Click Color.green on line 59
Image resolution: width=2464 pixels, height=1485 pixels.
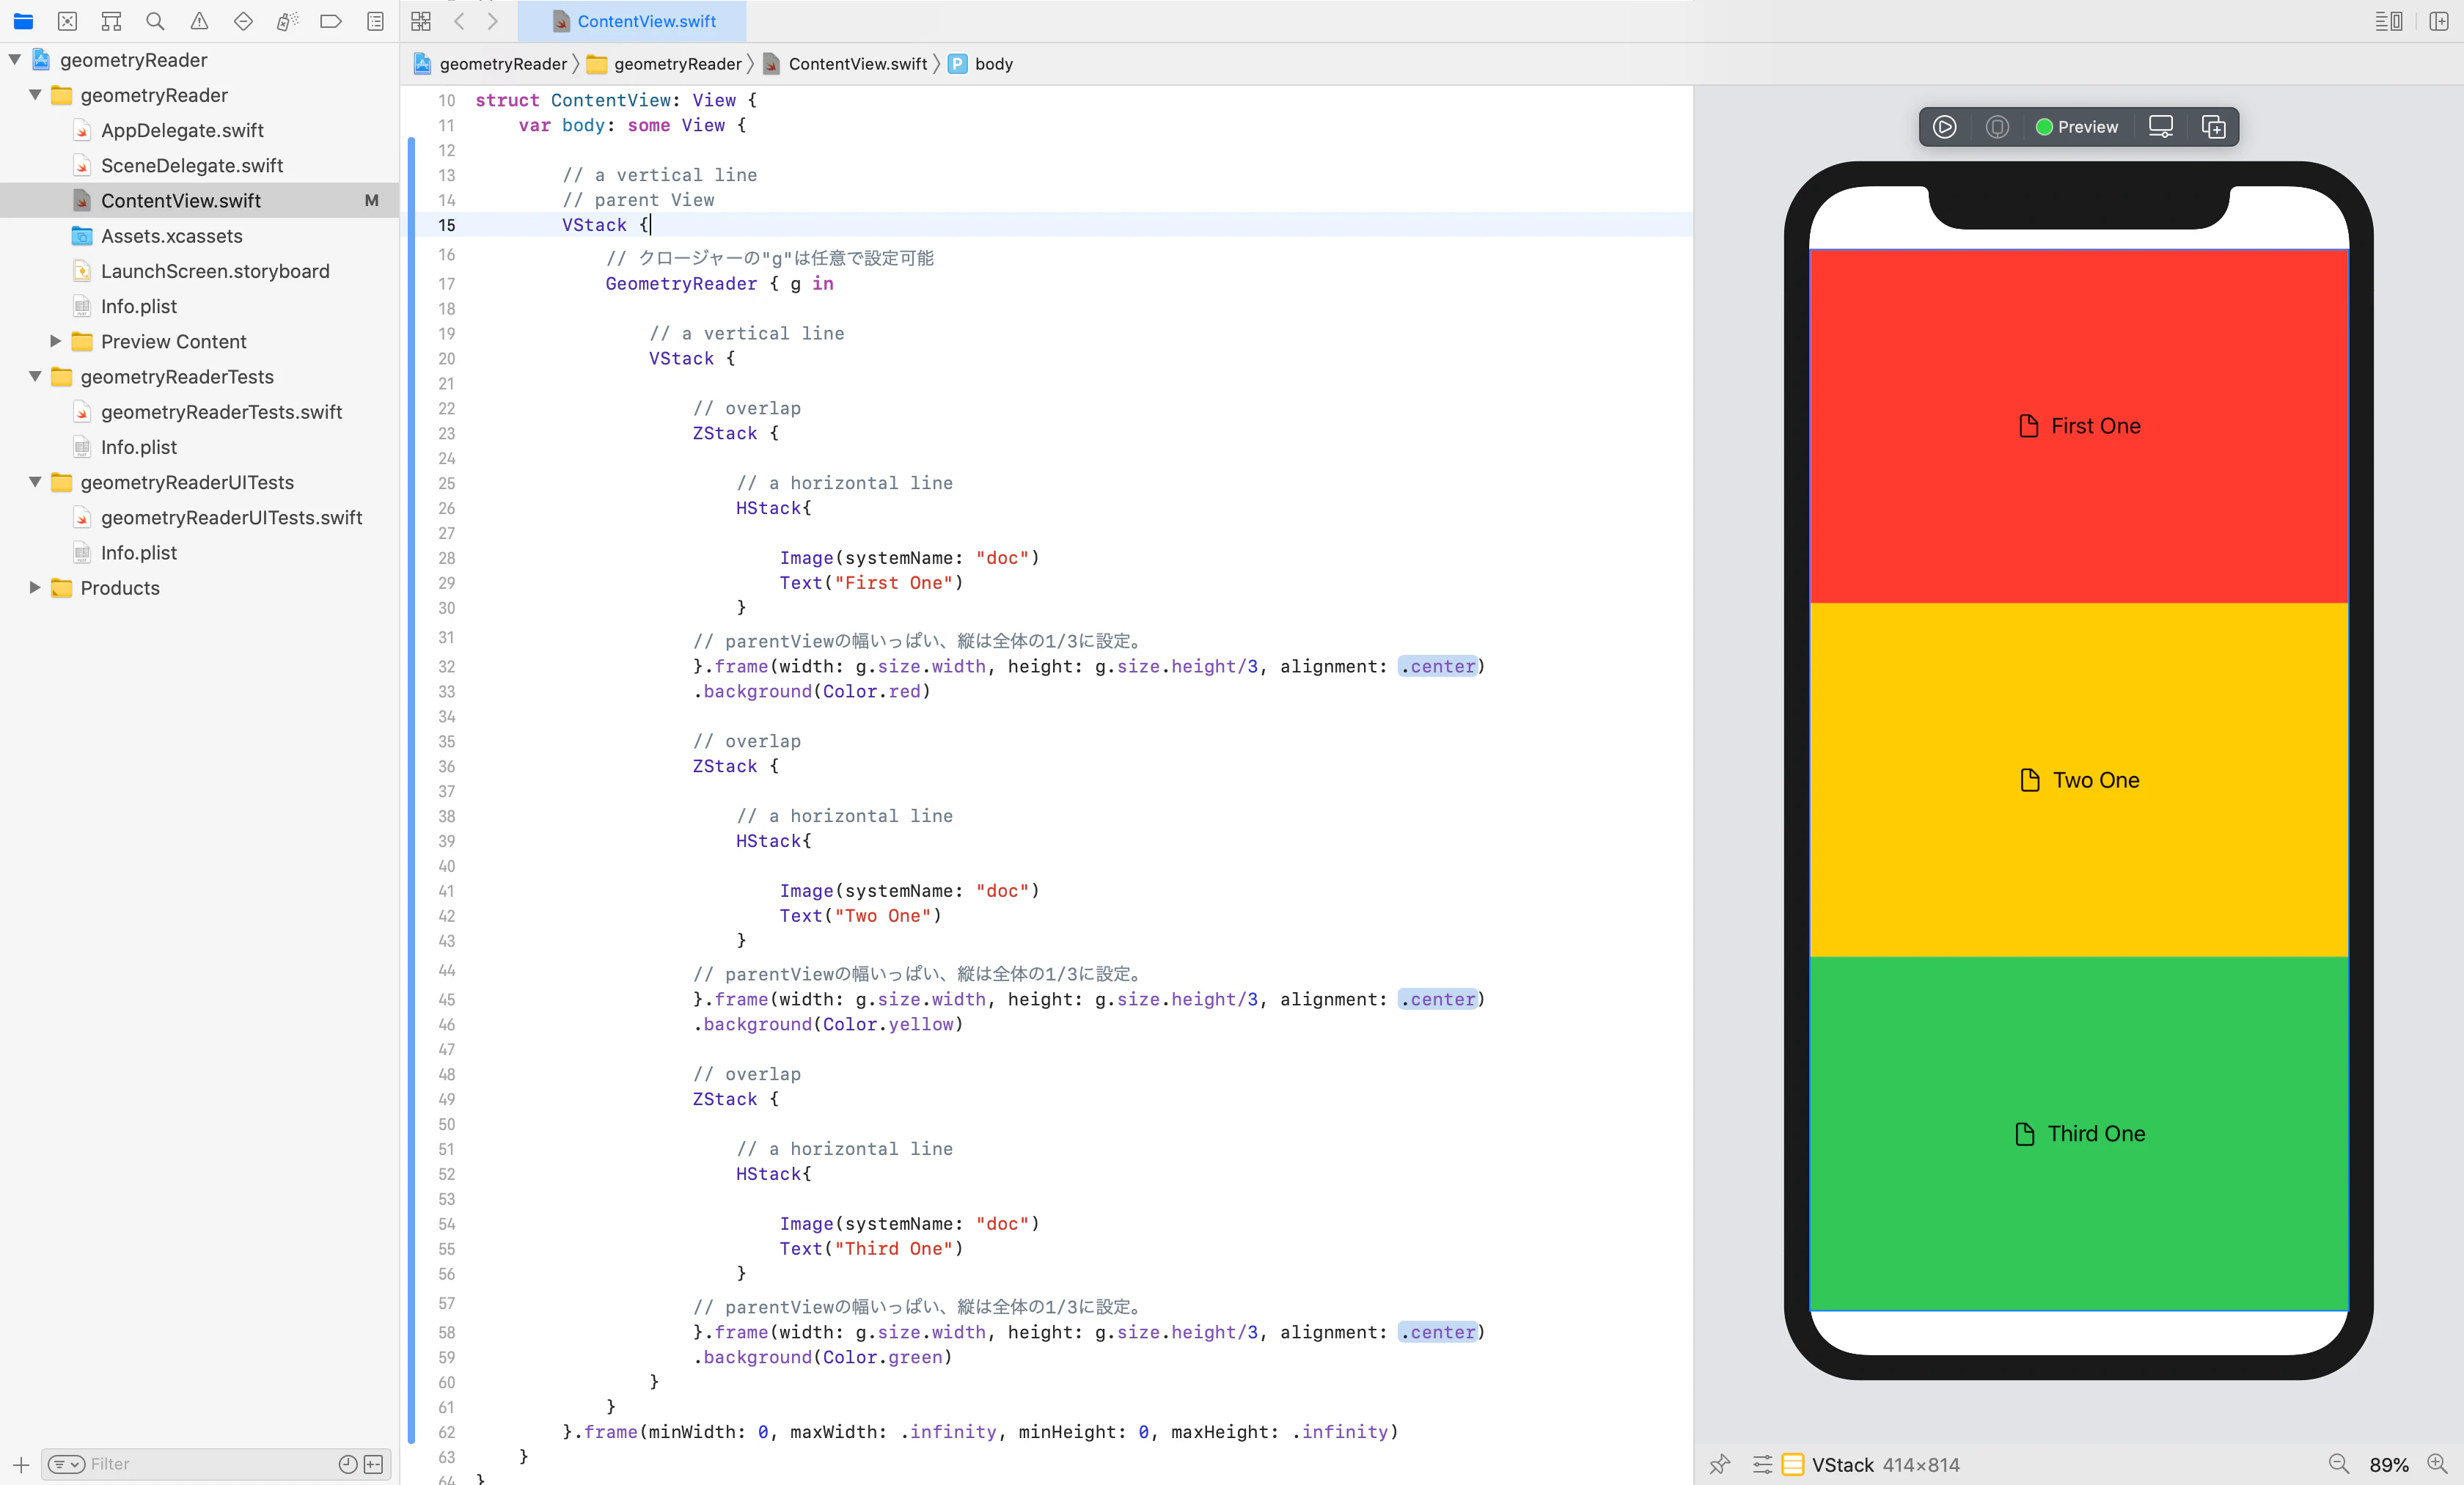pyautogui.click(x=883, y=1357)
